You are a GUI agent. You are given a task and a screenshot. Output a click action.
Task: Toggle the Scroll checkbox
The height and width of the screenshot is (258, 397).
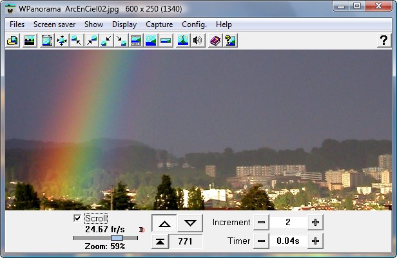[x=77, y=218]
